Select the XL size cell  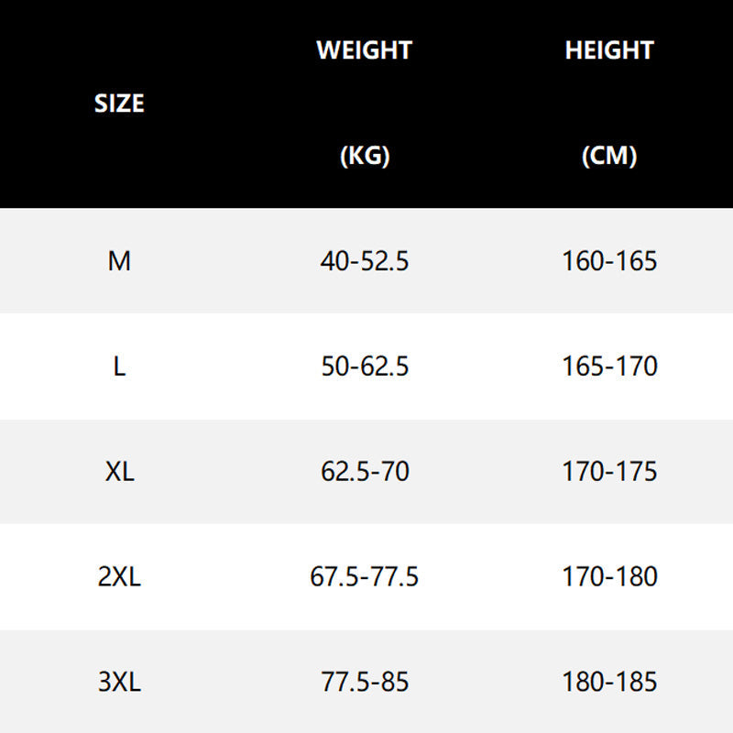tap(119, 472)
